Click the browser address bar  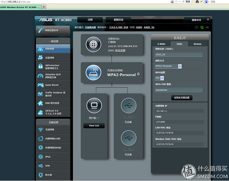(x=85, y=2)
